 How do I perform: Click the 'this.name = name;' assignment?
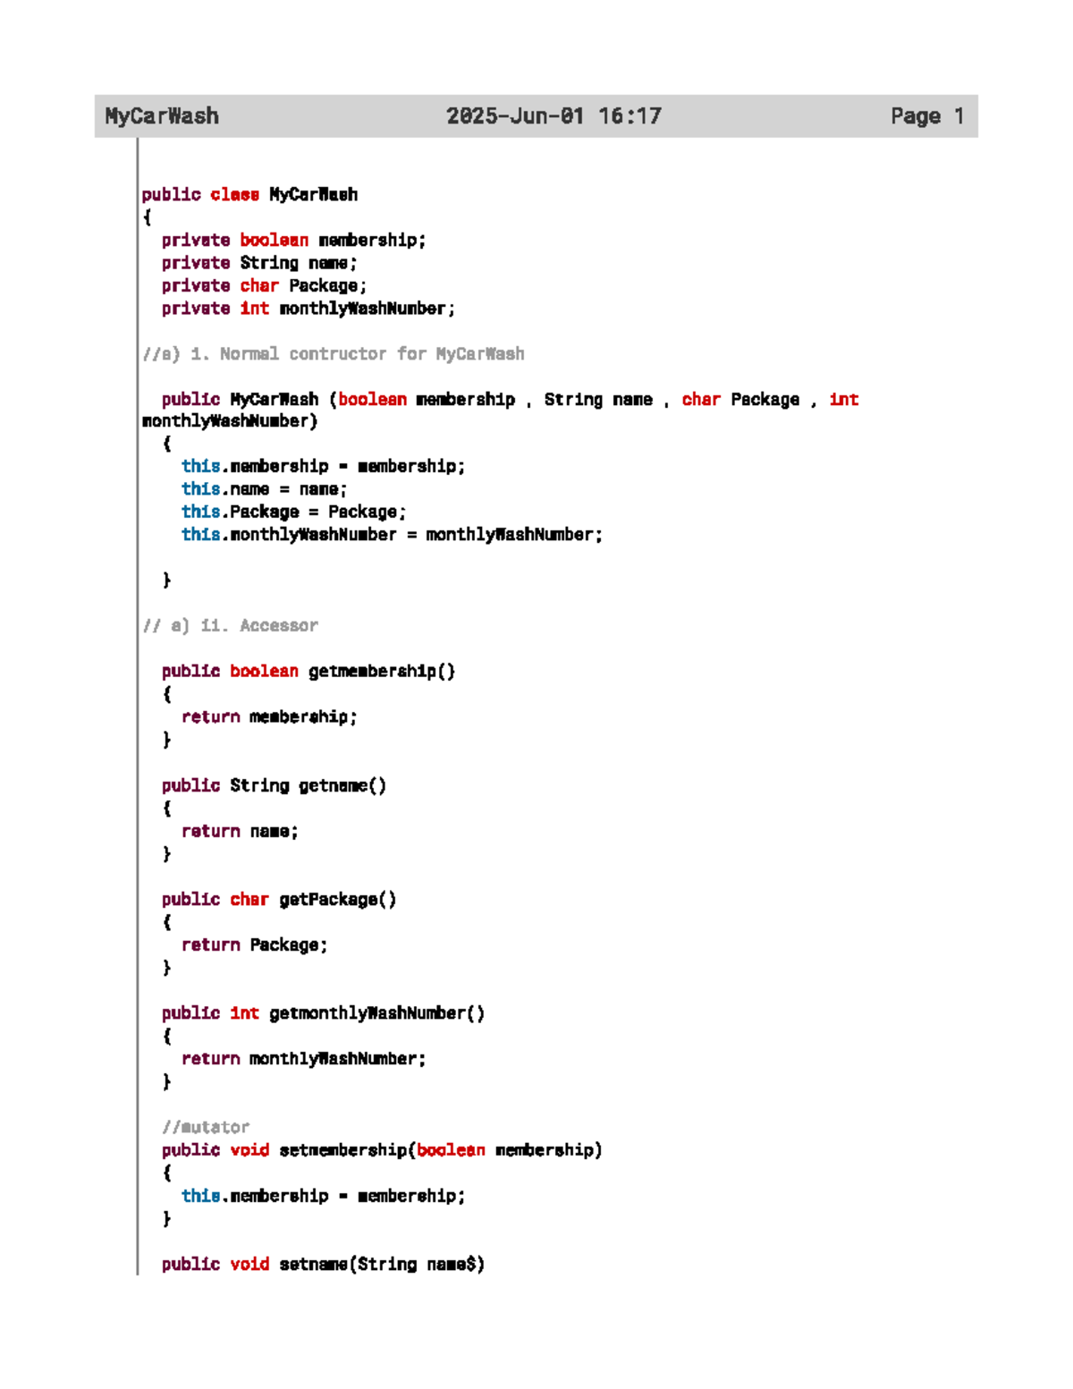tap(265, 489)
